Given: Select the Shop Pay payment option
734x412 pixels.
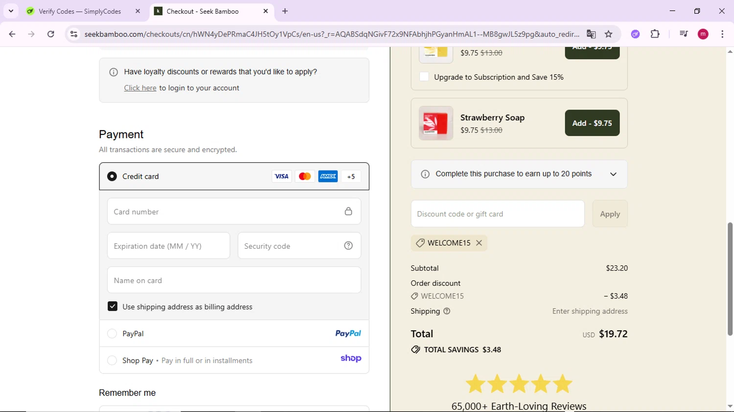Looking at the screenshot, I should 112,360.
